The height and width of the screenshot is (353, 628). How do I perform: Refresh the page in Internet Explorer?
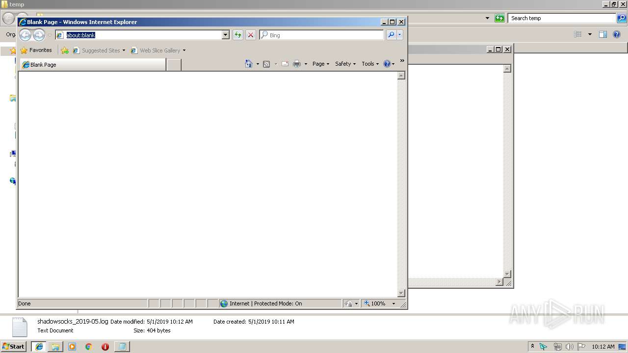[x=238, y=35]
